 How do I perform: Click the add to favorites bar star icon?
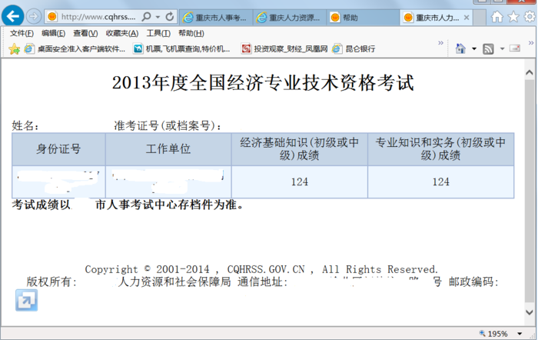(14, 49)
